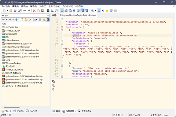Click the yellow star favorites icon in the toolbar
The image size is (176, 117).
coord(107,11)
